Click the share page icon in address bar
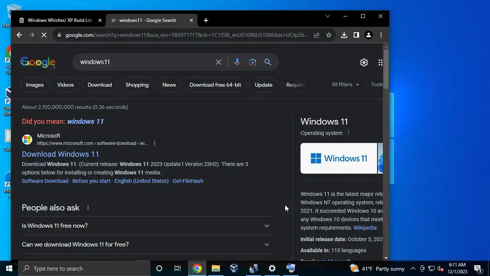The height and width of the screenshot is (276, 490). 317,35
